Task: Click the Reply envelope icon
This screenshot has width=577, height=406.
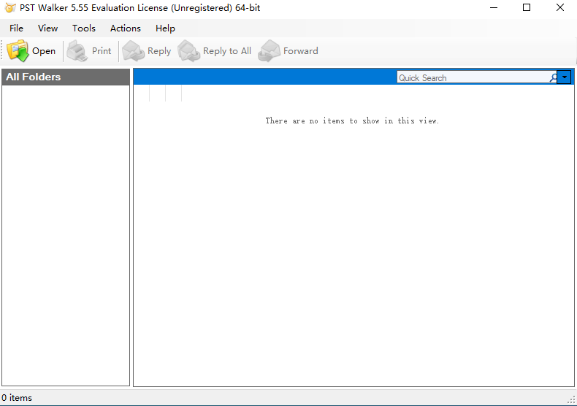Action: pyautogui.click(x=133, y=51)
